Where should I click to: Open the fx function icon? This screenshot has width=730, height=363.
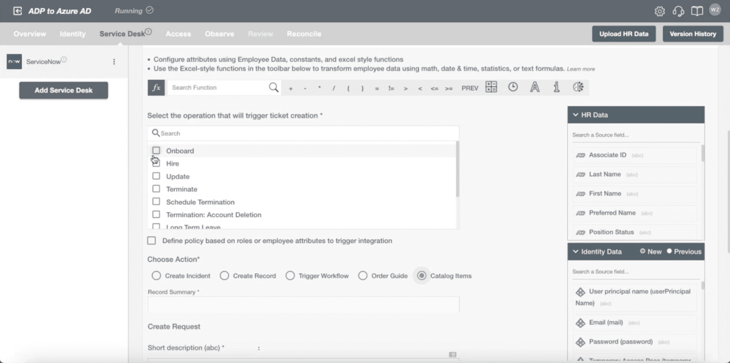tap(156, 88)
